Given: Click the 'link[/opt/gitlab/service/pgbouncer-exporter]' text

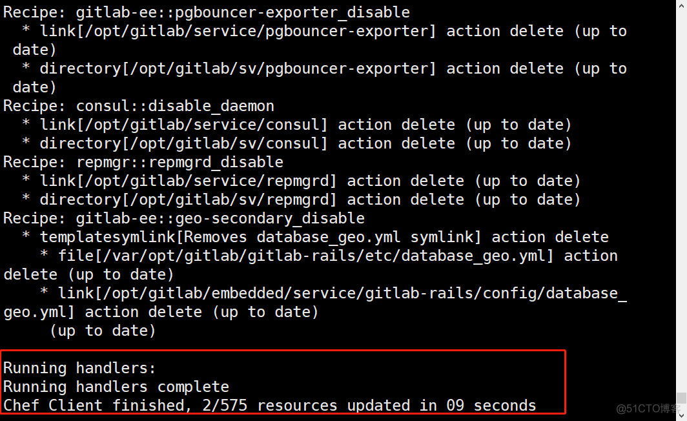Looking at the screenshot, I should pos(238,31).
